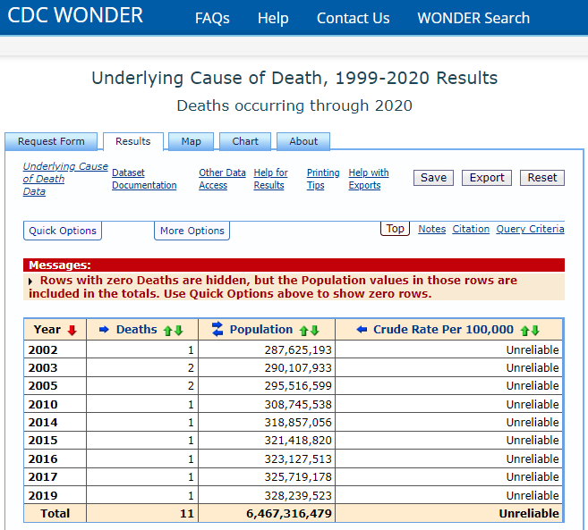
Task: Click population value 308,745,538
Action: coord(298,405)
